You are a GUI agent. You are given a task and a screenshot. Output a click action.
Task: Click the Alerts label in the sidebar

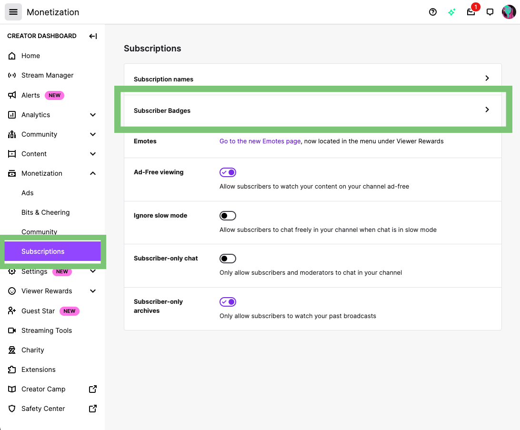tap(30, 96)
